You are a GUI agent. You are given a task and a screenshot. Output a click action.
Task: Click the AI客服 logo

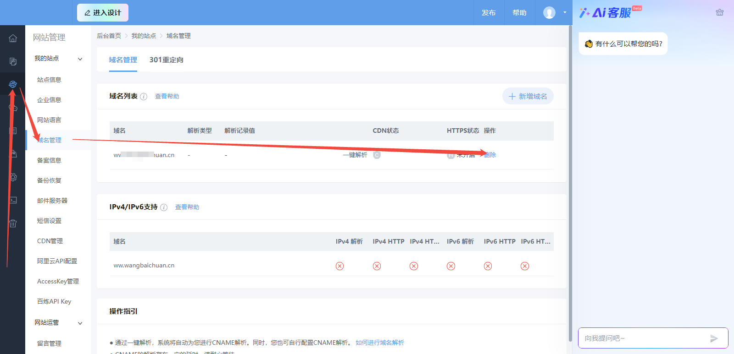click(x=610, y=12)
